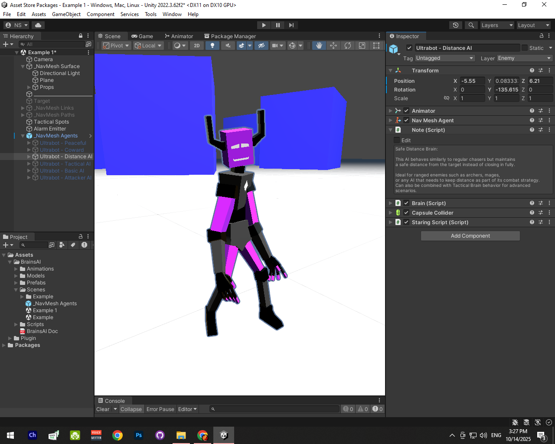Click the Unity icon in Windows taskbar

[x=224, y=435]
